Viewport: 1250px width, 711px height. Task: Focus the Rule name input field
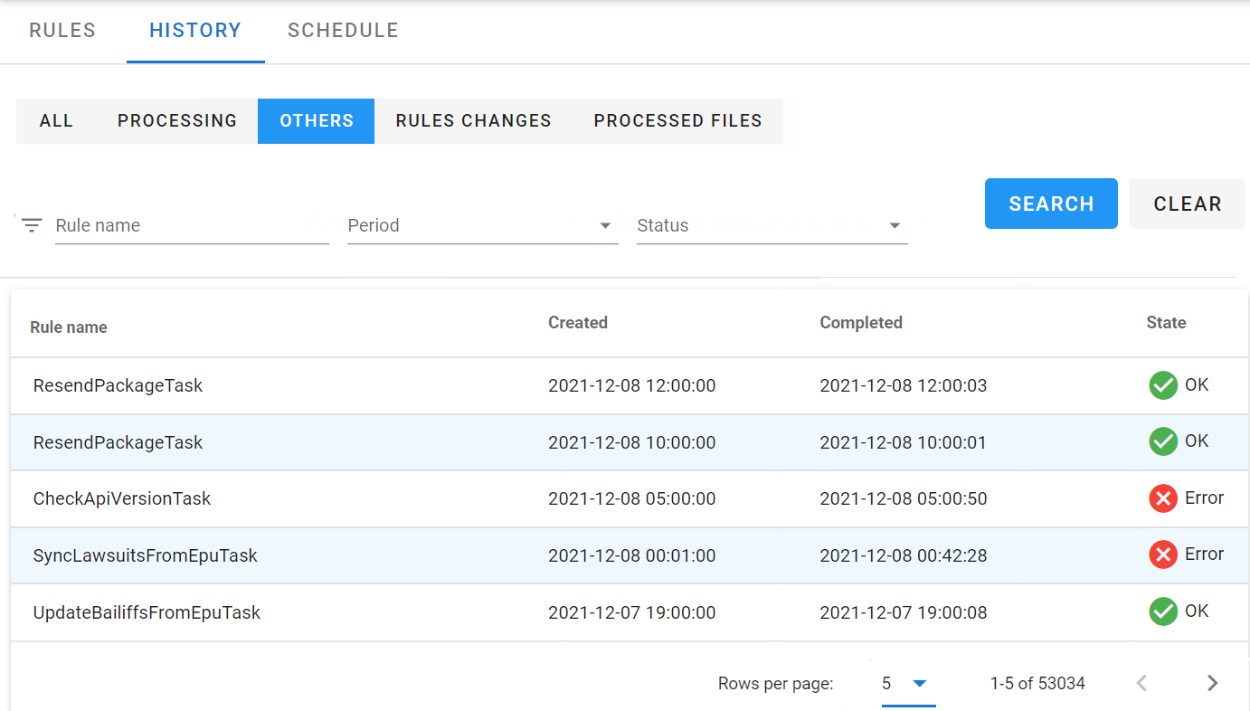192,225
